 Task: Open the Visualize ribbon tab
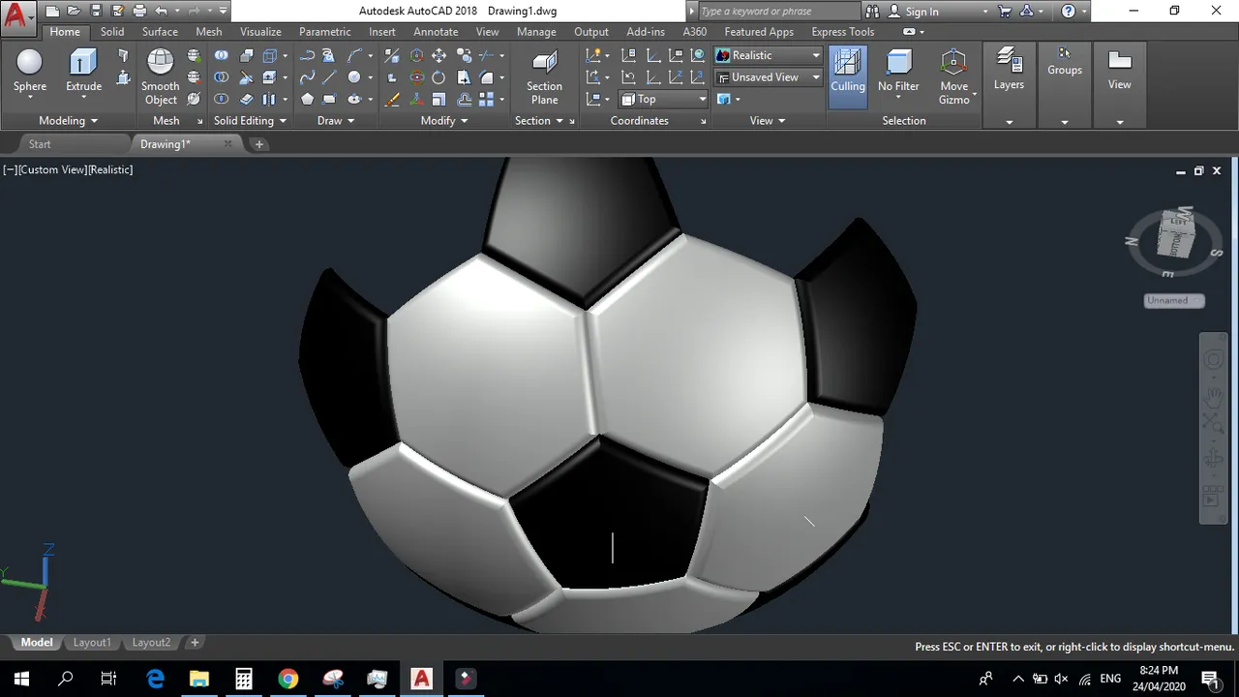[x=261, y=32]
